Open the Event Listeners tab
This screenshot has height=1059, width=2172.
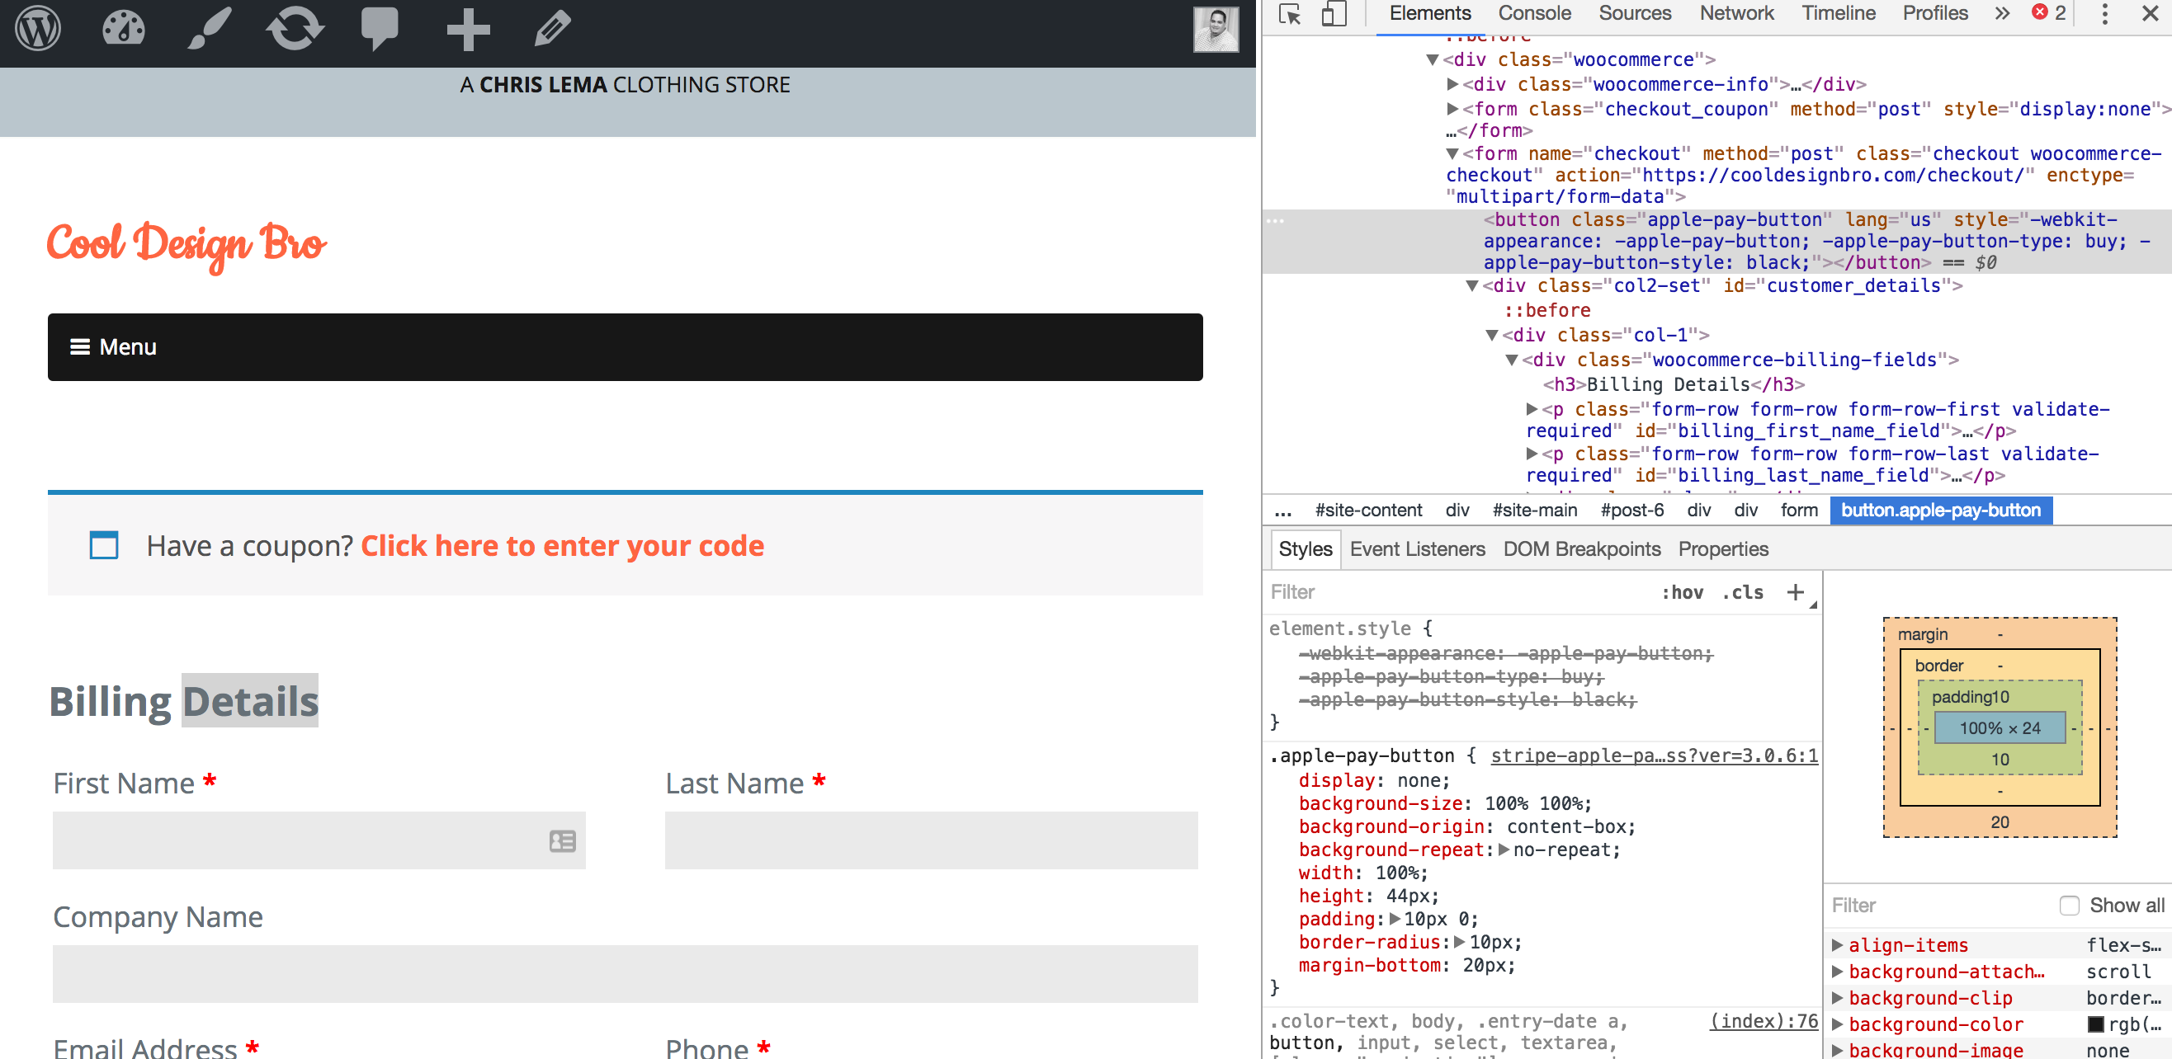[x=1417, y=549]
